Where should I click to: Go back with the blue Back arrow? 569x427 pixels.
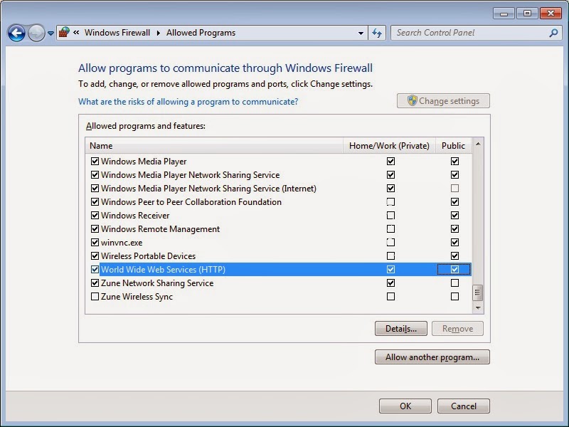[16, 33]
